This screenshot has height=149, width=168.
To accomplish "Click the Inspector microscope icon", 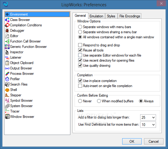I will [x=7, y=52].
